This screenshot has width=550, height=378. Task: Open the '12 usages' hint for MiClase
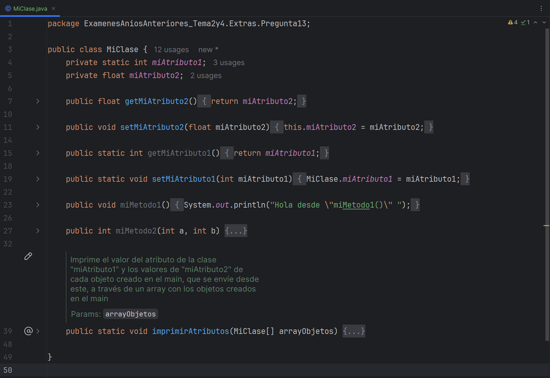(x=171, y=50)
